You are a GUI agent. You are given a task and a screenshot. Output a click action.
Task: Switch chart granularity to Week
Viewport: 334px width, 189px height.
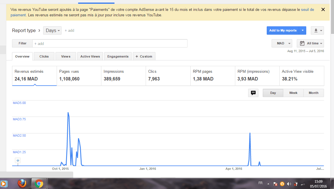293,93
